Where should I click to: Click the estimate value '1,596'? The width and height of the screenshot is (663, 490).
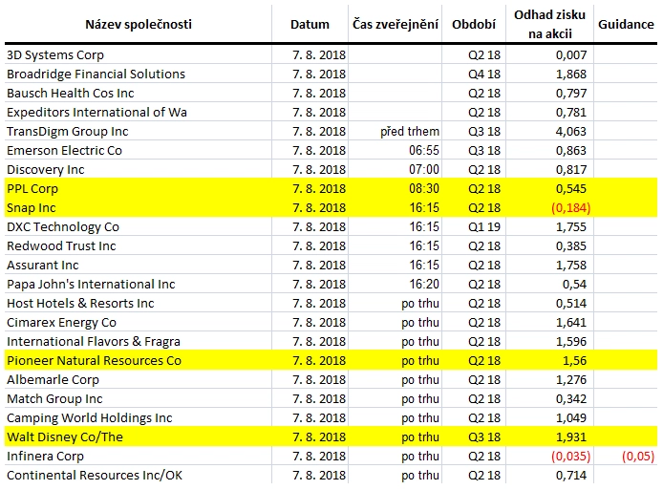(571, 342)
